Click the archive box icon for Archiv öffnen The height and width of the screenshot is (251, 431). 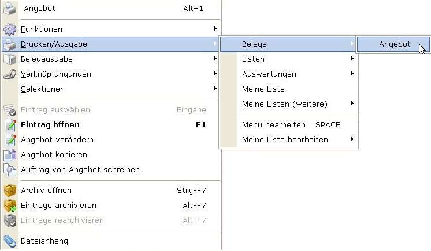click(10, 190)
